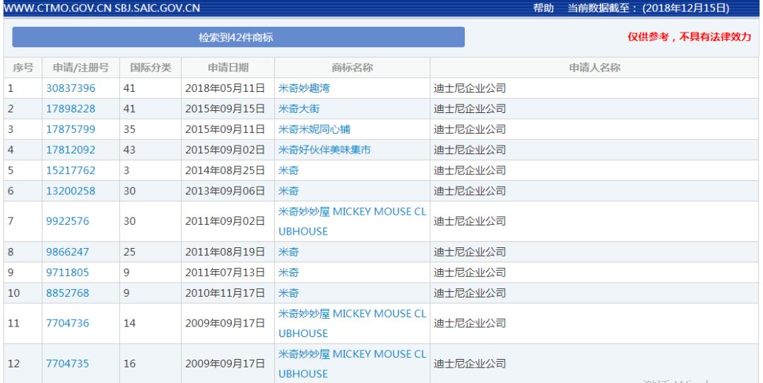
Task: Open registration number 13200258
Action: (x=71, y=190)
